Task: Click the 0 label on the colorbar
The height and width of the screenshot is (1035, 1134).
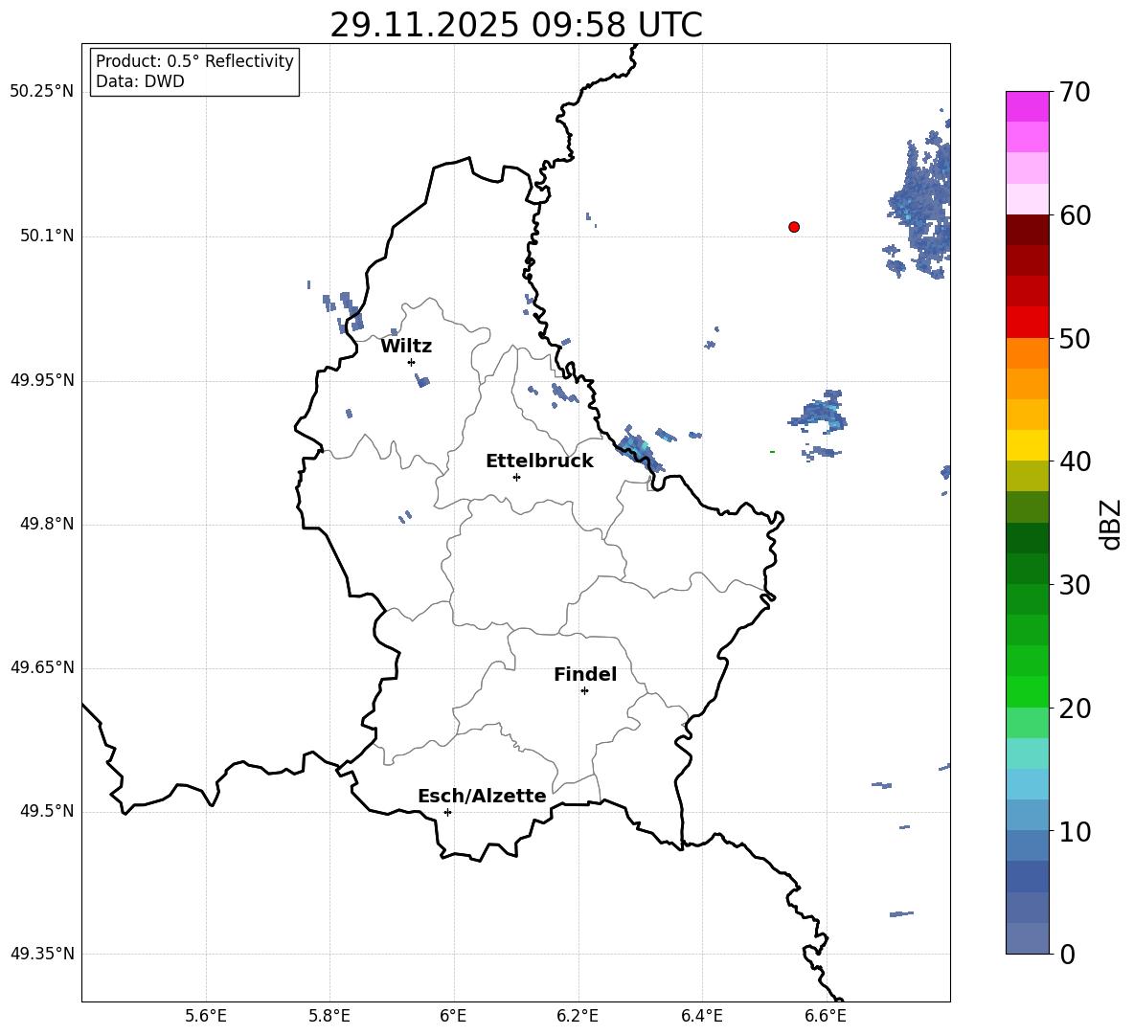Action: [x=1068, y=954]
